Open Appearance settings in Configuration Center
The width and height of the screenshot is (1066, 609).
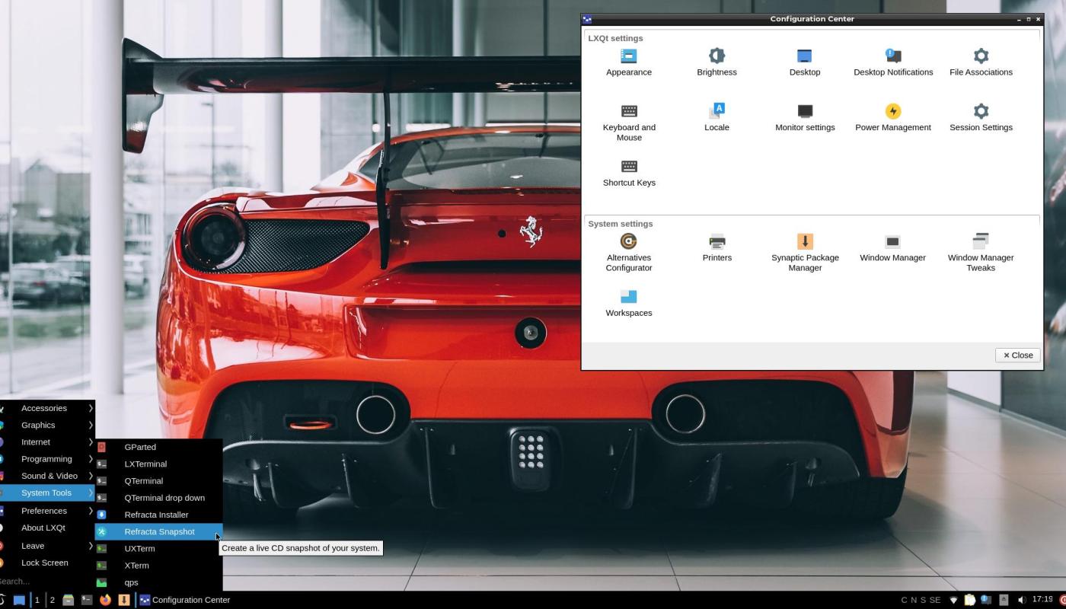click(x=628, y=62)
